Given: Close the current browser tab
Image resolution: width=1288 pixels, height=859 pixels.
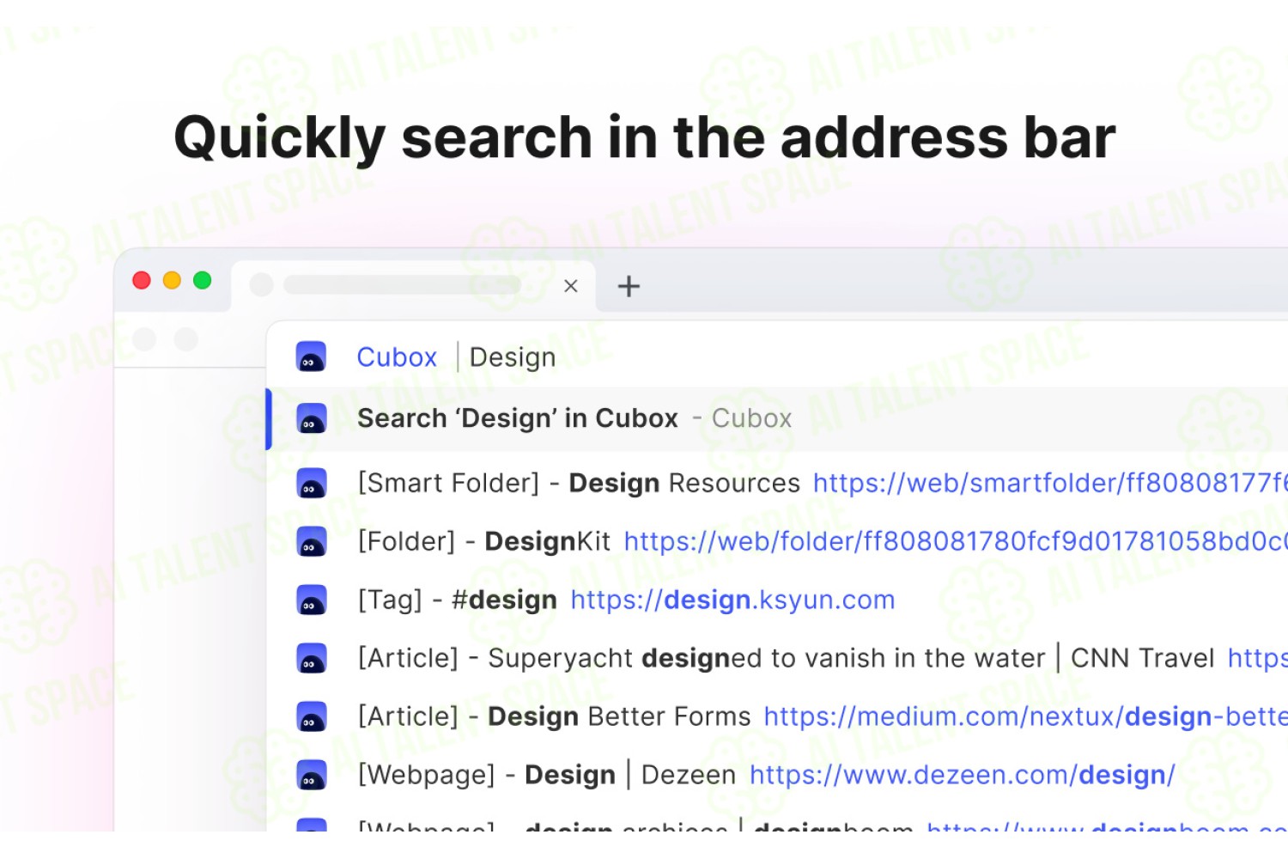Looking at the screenshot, I should click(x=570, y=286).
